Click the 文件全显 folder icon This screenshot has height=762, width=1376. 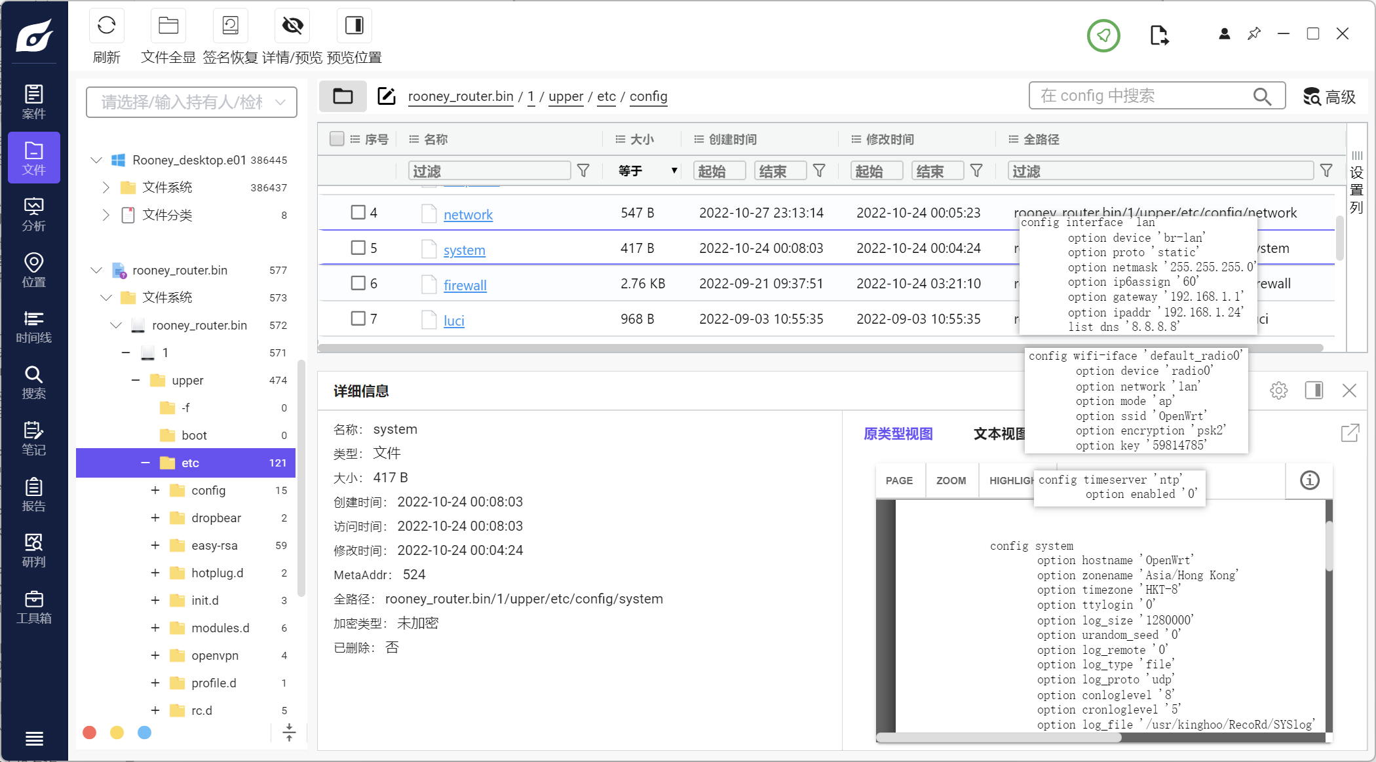[x=168, y=26]
